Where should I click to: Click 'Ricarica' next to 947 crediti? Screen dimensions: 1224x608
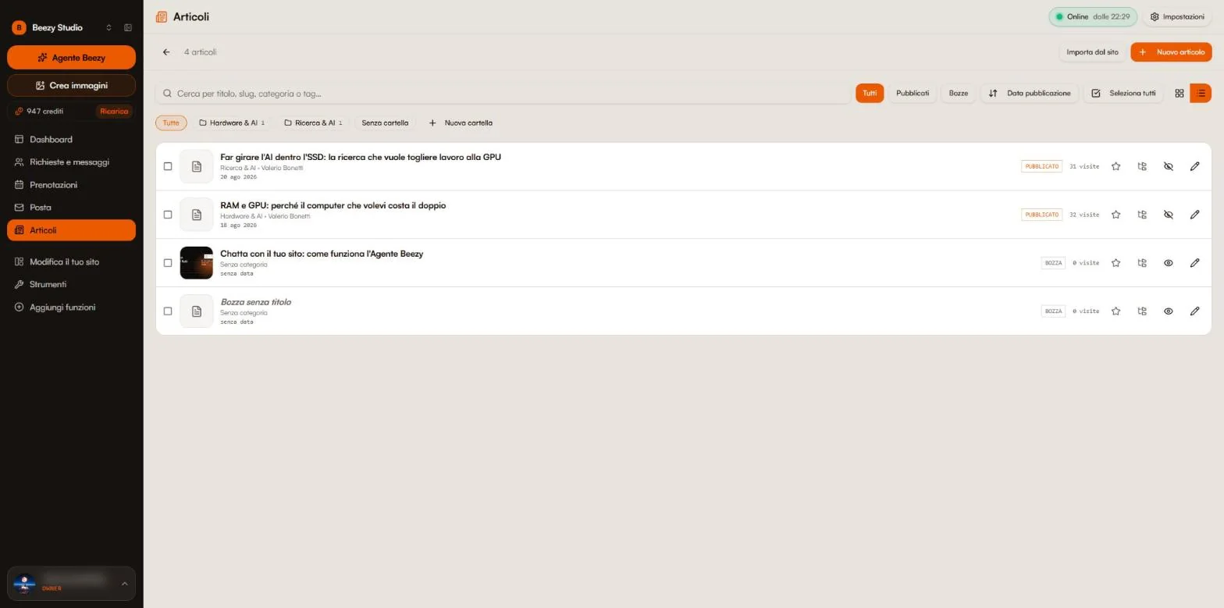[x=114, y=112]
